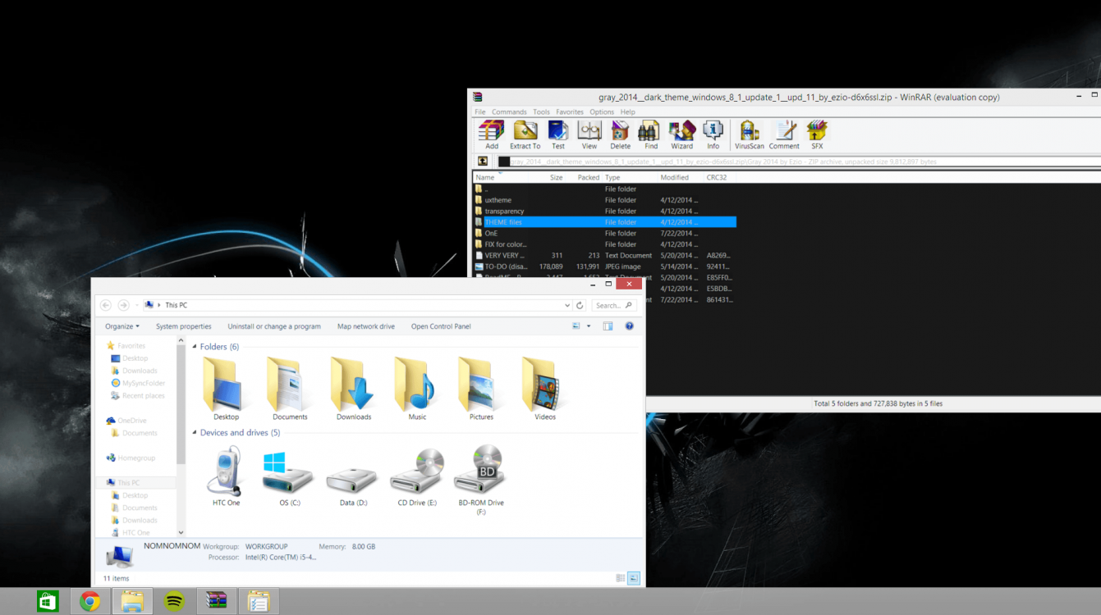Open the Organize dropdown menu

tap(122, 326)
